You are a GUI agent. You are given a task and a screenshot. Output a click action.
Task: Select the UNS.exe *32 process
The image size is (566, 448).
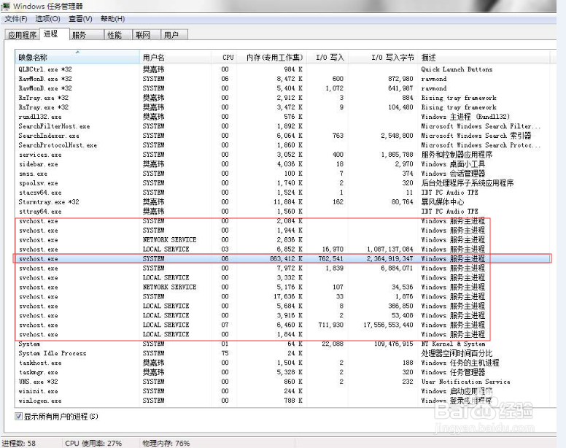pyautogui.click(x=282, y=382)
